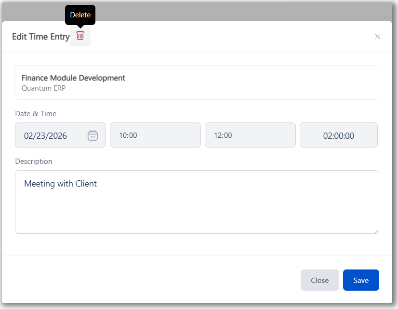This screenshot has width=398, height=309.
Task: Click the Close button
Action: click(320, 280)
